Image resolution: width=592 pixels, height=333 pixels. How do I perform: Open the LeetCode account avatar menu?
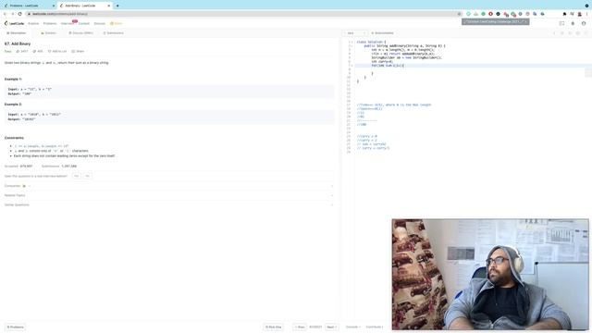[584, 23]
